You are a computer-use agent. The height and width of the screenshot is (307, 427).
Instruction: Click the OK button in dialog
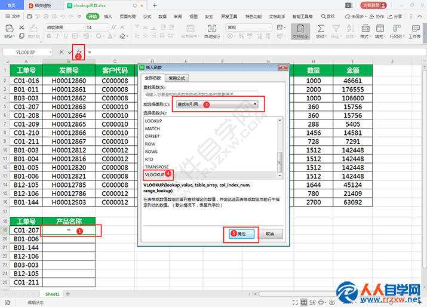pos(241,234)
